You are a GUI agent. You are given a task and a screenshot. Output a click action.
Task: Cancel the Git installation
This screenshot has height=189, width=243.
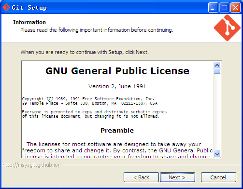click(x=218, y=177)
